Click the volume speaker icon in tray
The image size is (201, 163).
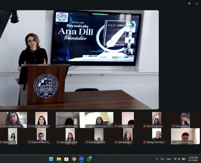click(179, 159)
